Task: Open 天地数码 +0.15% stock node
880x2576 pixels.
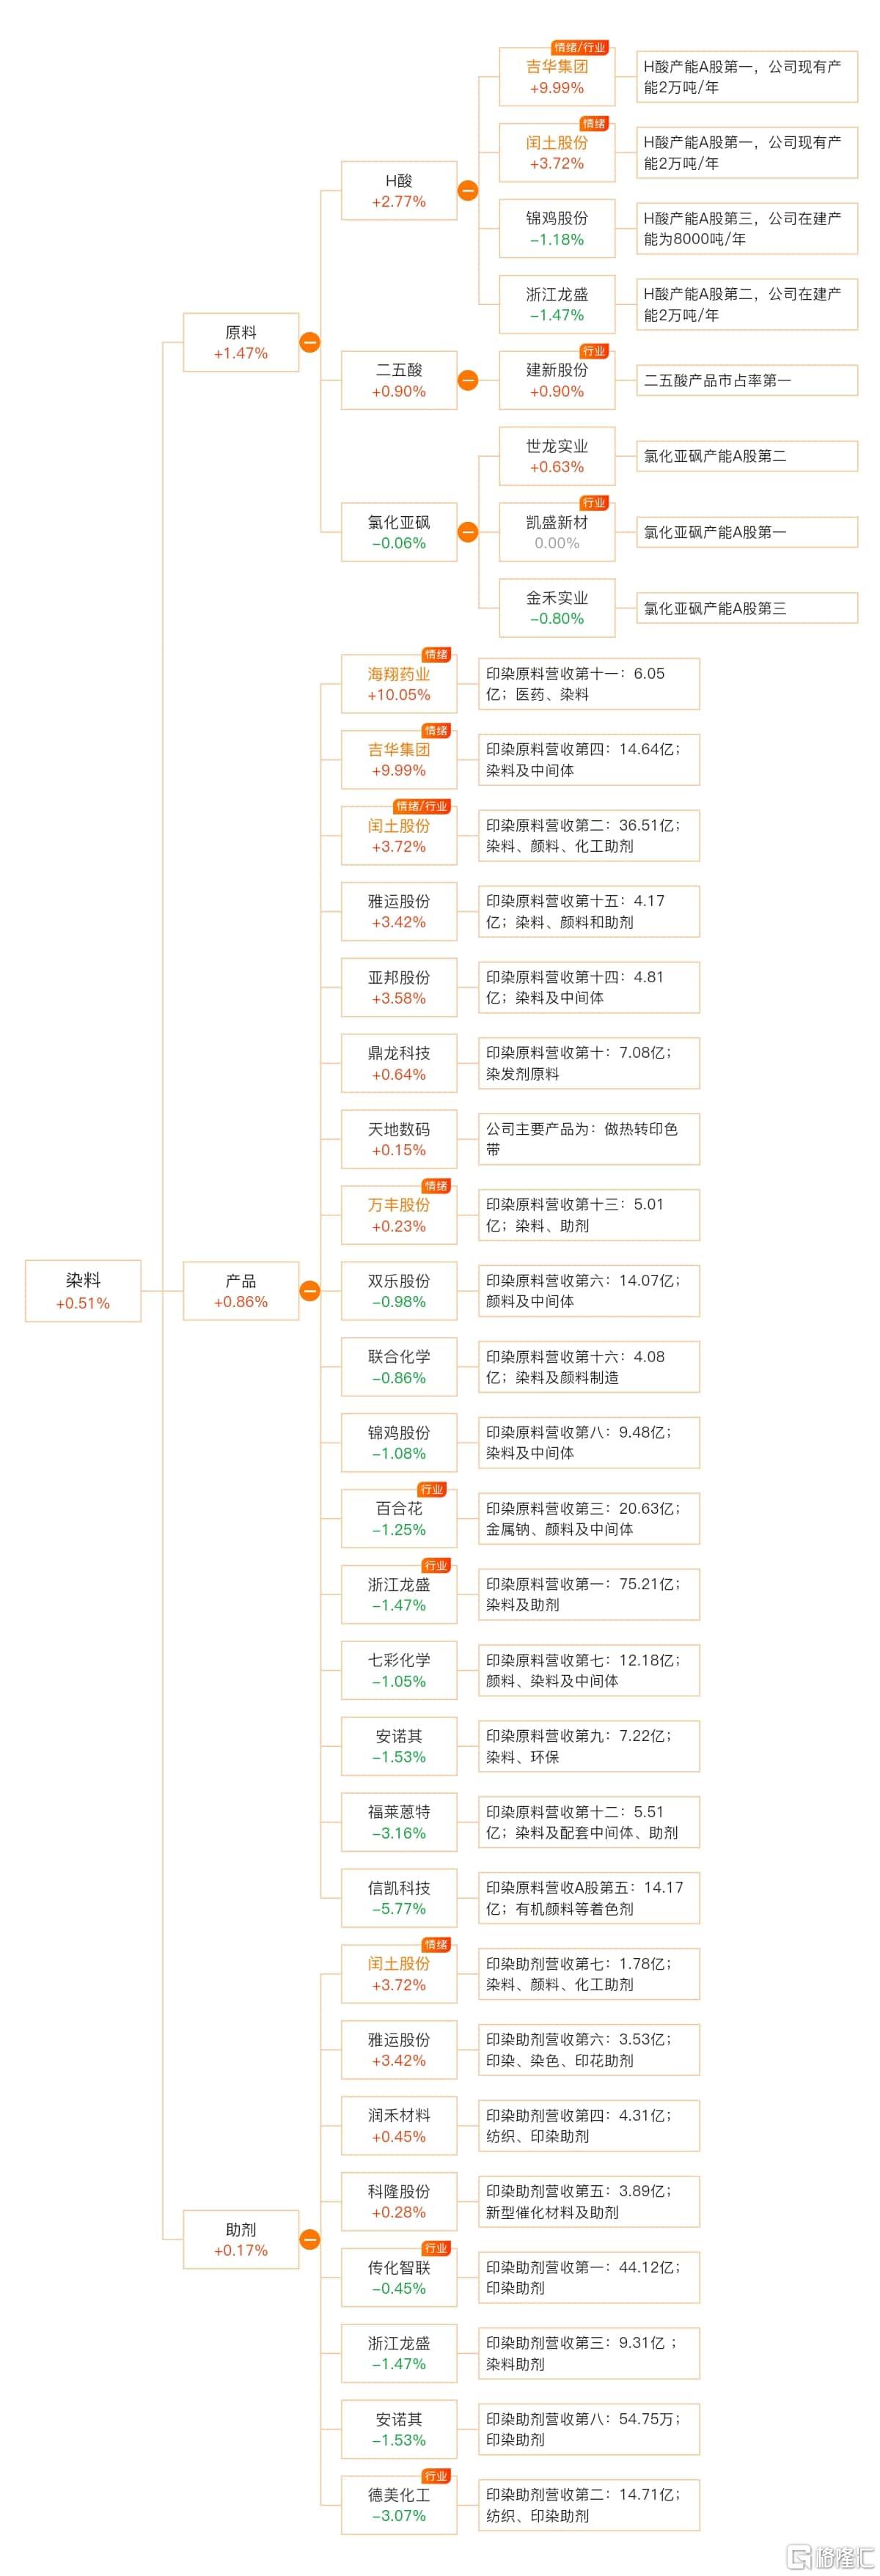Action: pyautogui.click(x=399, y=1139)
